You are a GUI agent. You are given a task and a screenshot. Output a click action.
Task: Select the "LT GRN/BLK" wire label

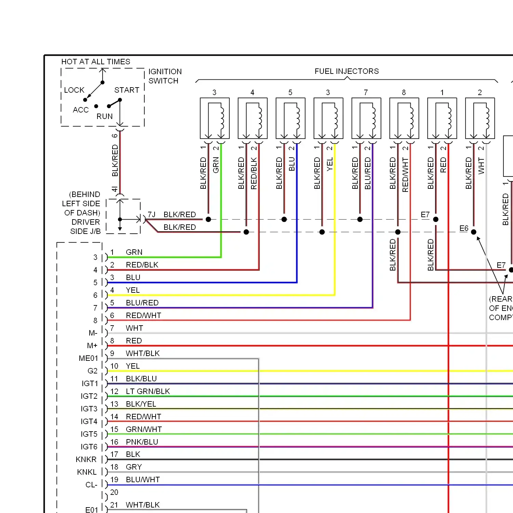(148, 391)
